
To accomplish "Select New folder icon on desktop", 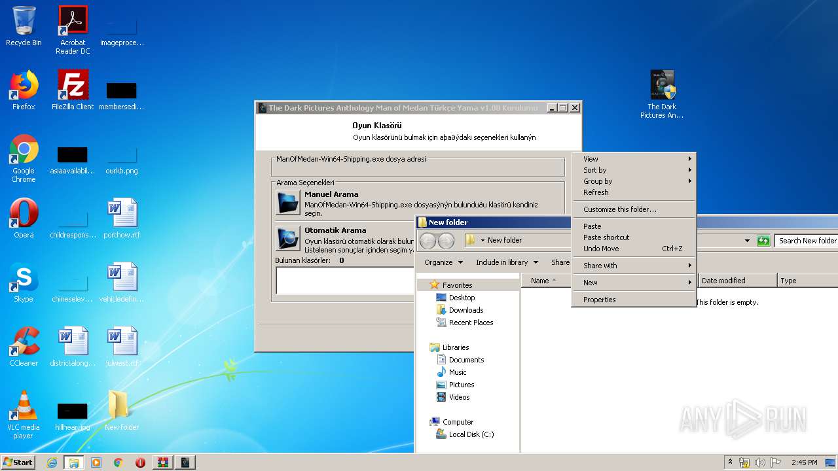I will coord(122,411).
